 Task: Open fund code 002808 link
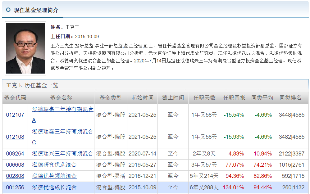(x=15, y=175)
